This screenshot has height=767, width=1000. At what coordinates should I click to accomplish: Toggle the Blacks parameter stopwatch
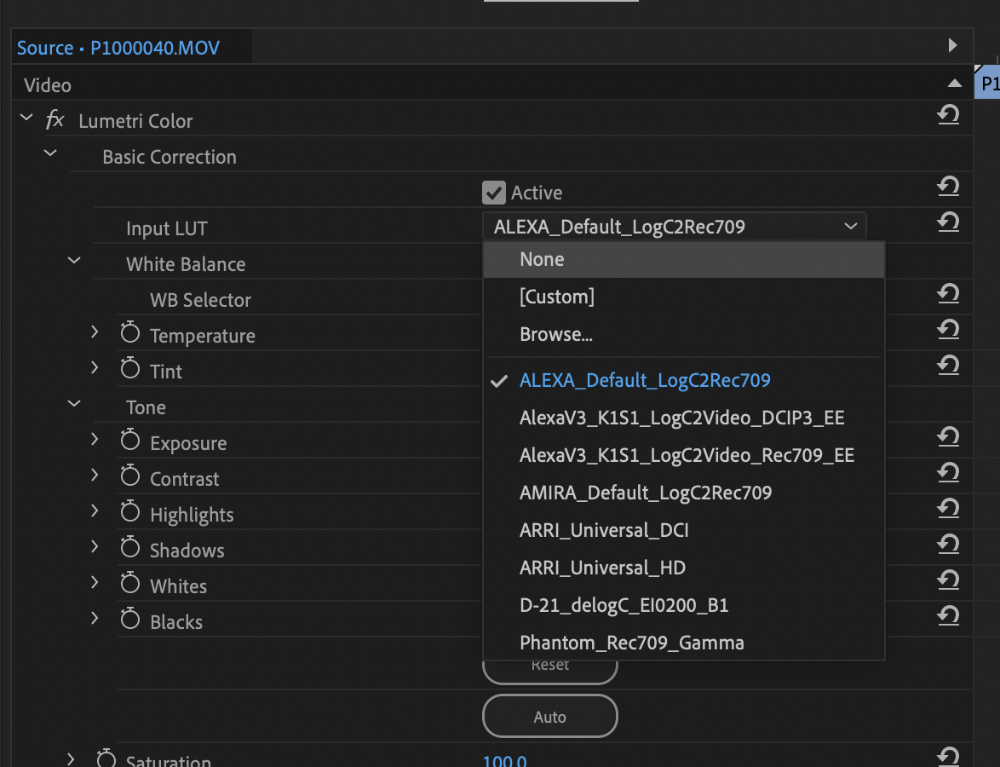point(129,619)
